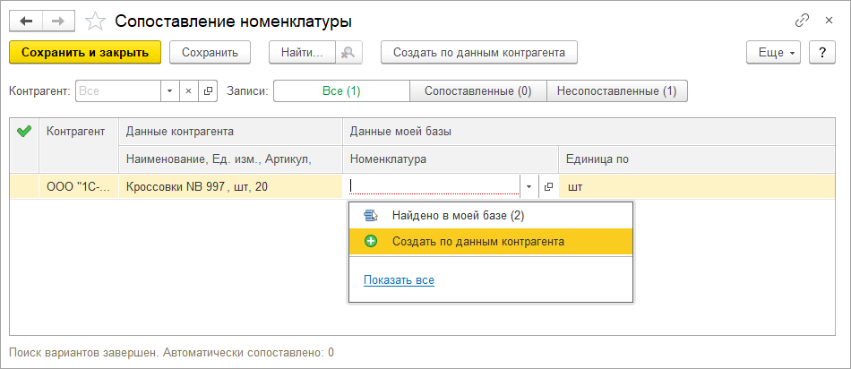851x369 pixels.
Task: Open the help question mark button
Action: click(821, 53)
